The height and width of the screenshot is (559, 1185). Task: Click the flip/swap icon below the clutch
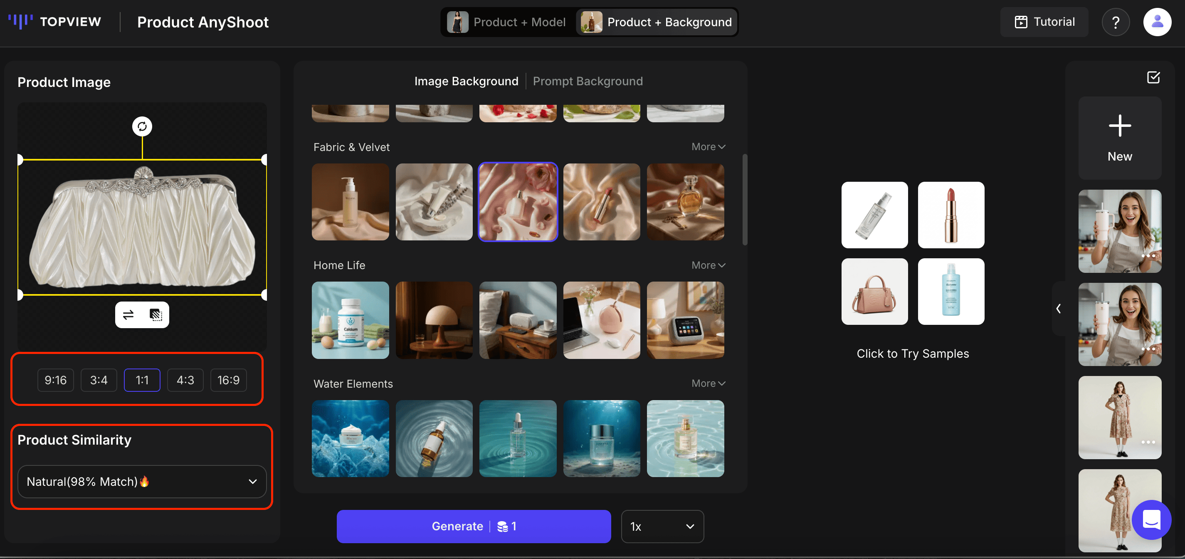128,315
